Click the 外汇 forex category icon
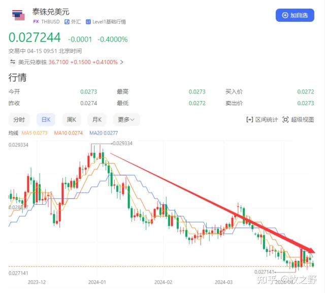The height and width of the screenshot is (293, 325). 67,22
